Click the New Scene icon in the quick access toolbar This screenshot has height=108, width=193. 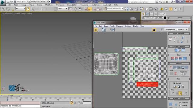click(x=8, y=1)
